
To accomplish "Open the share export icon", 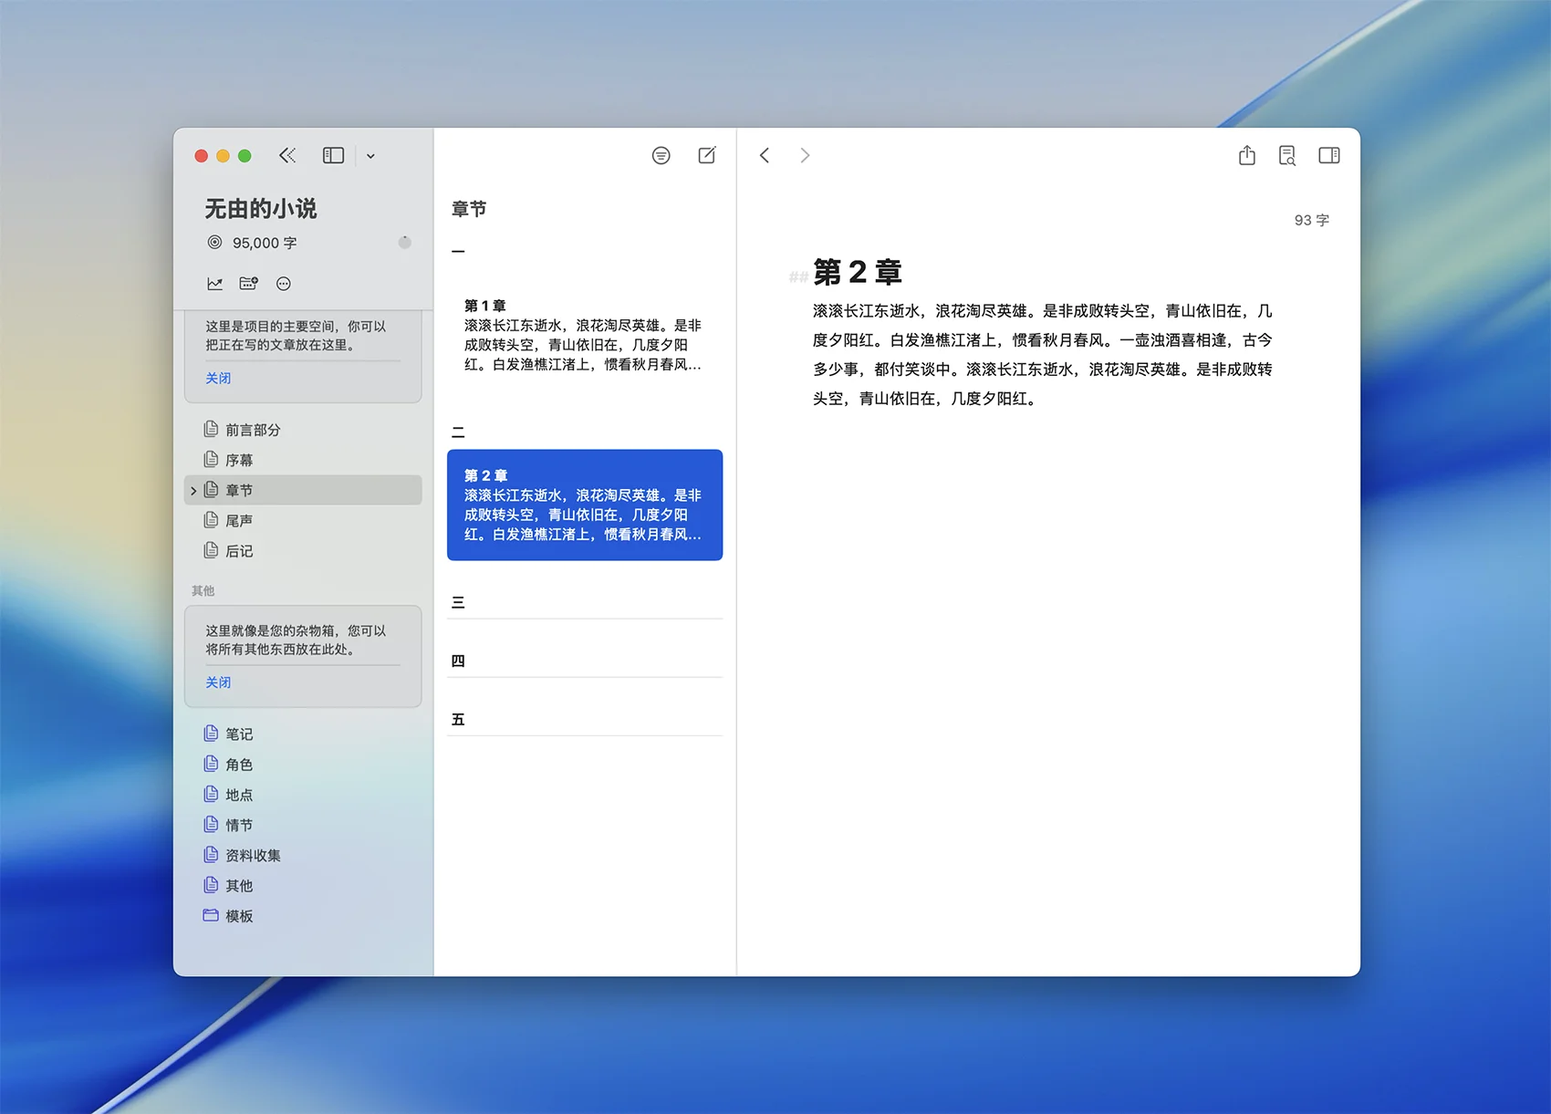I will click(1246, 156).
